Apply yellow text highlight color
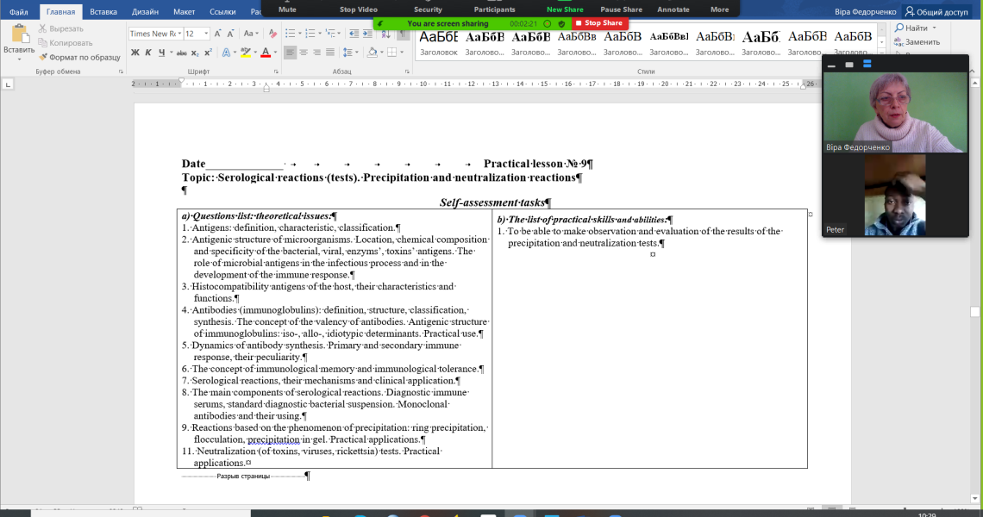This screenshot has height=517, width=983. (245, 53)
